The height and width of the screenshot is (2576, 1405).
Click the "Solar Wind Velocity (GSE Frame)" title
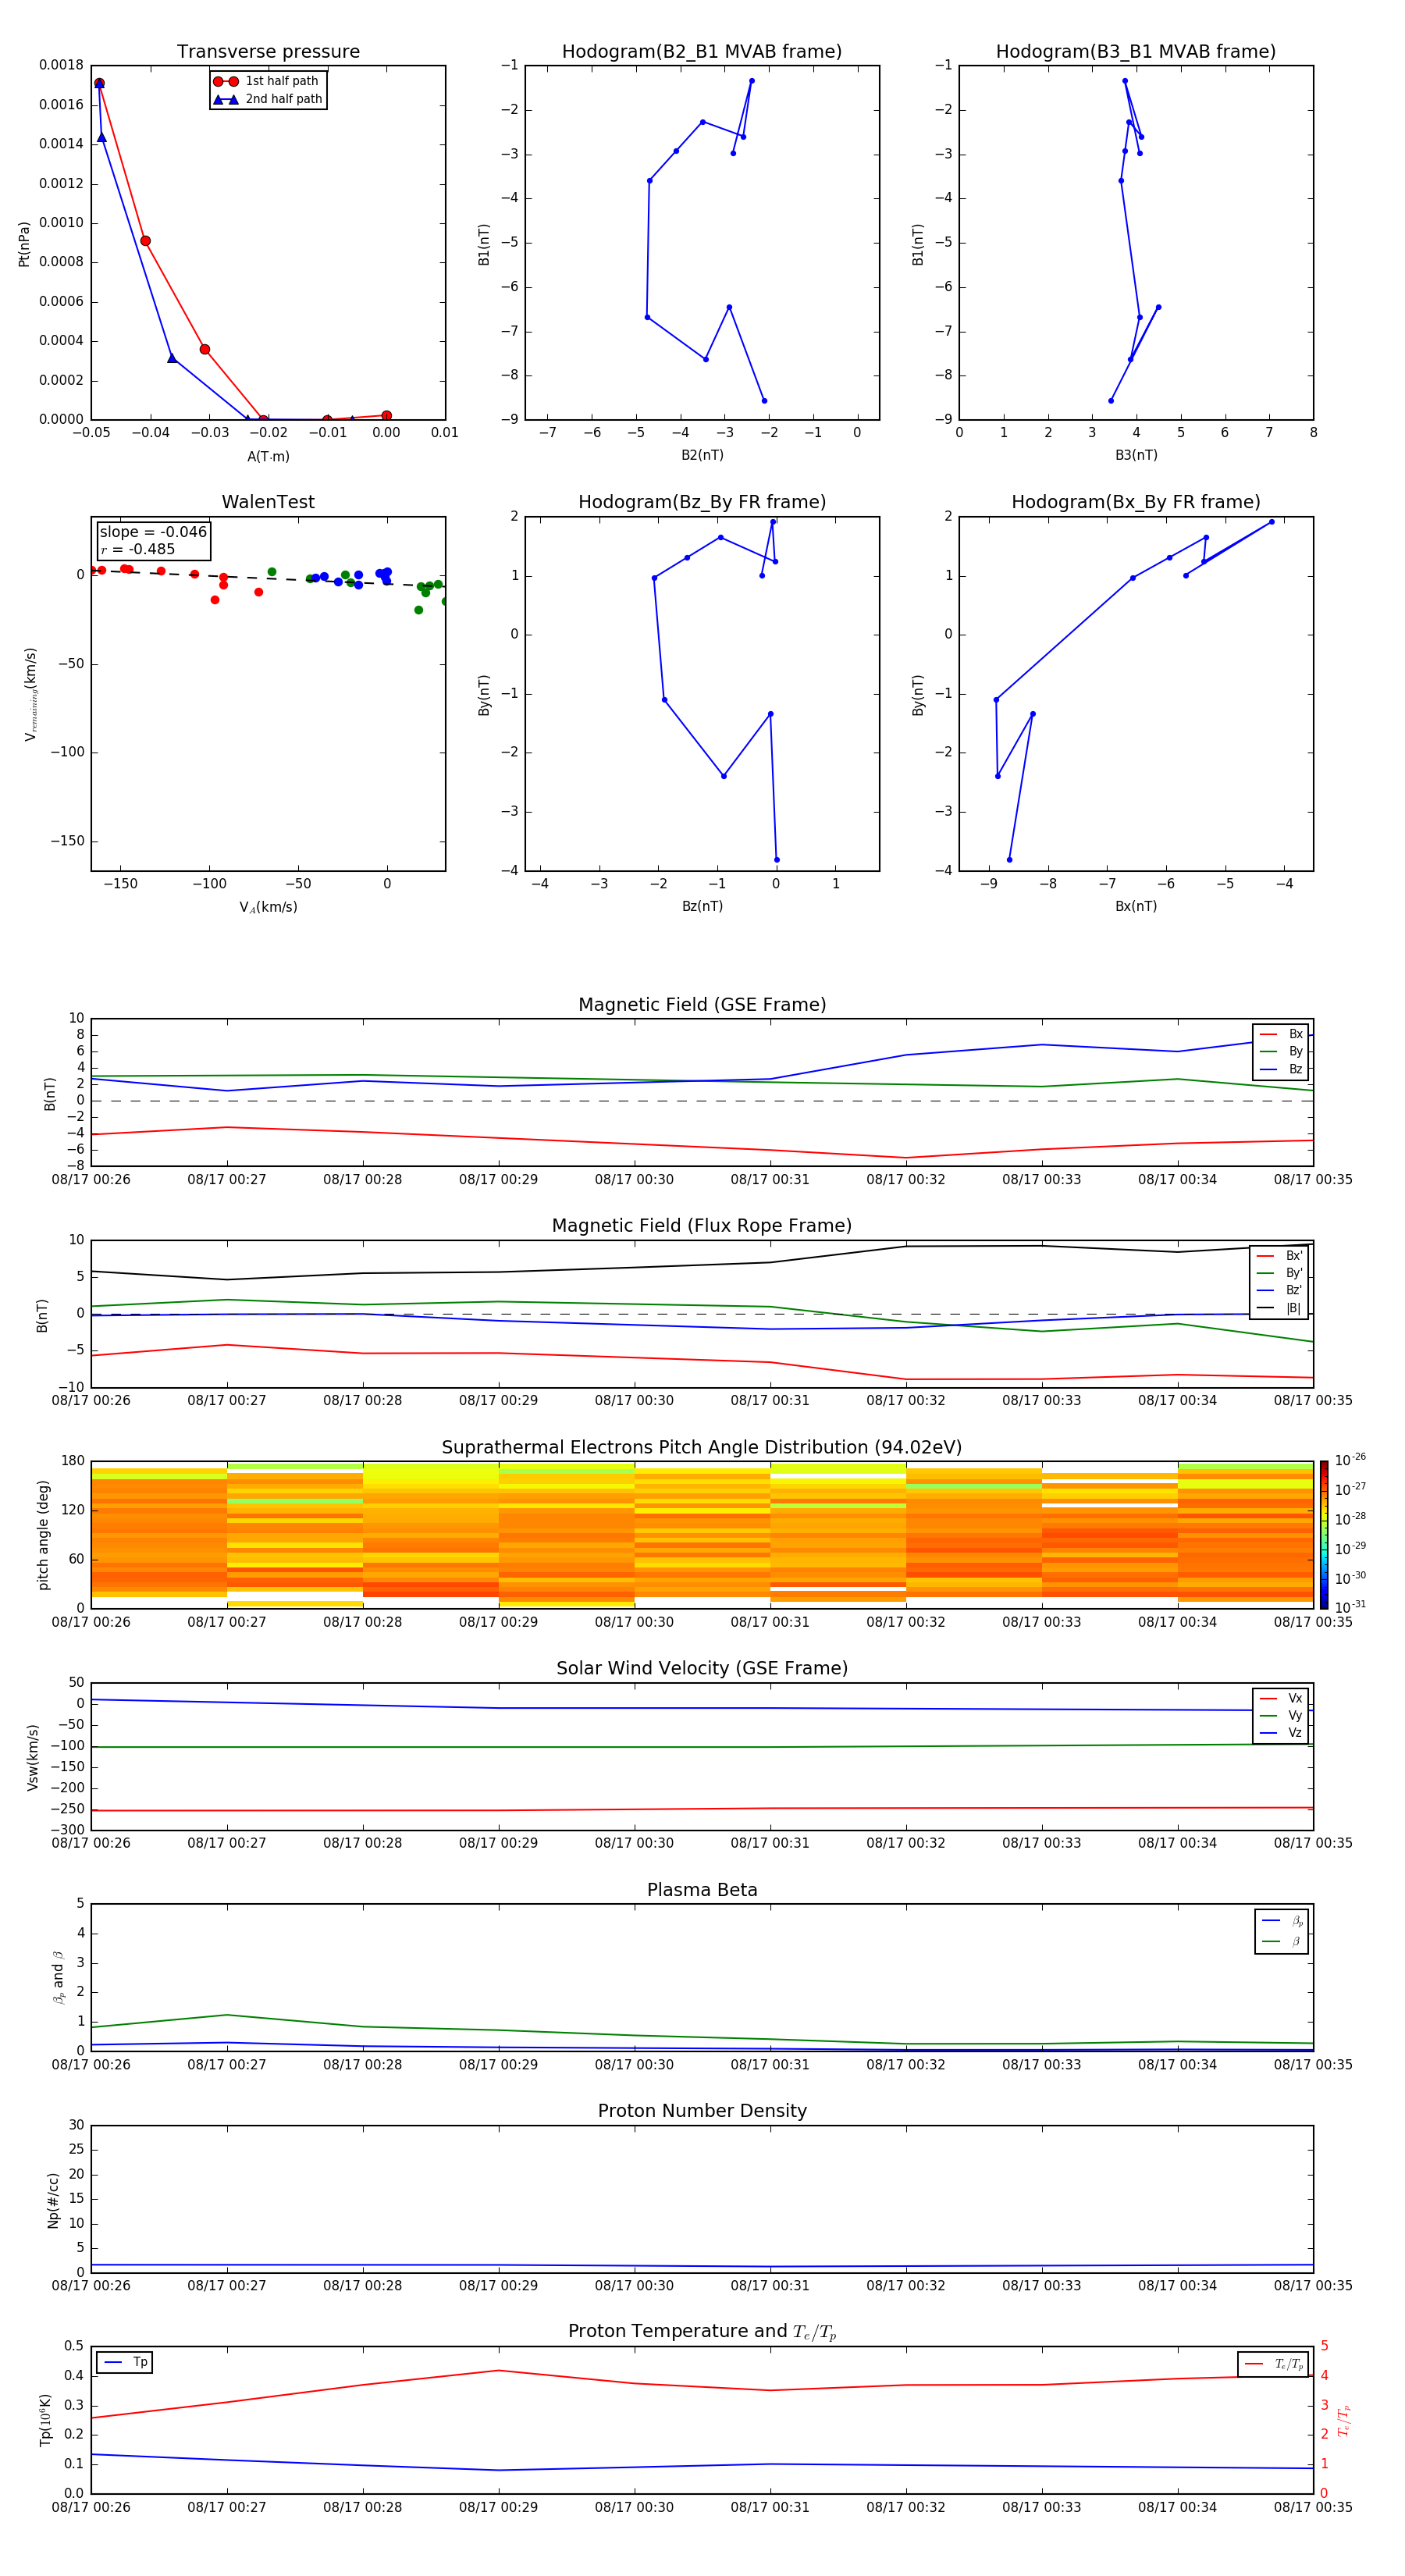(702, 1669)
